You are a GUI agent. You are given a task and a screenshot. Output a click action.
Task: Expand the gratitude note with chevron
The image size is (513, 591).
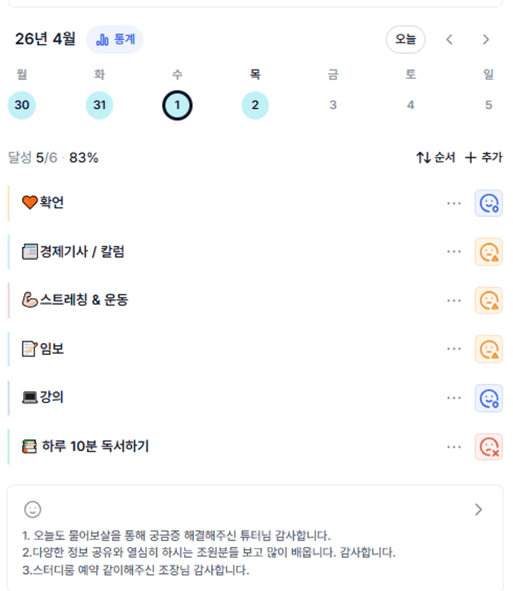478,510
